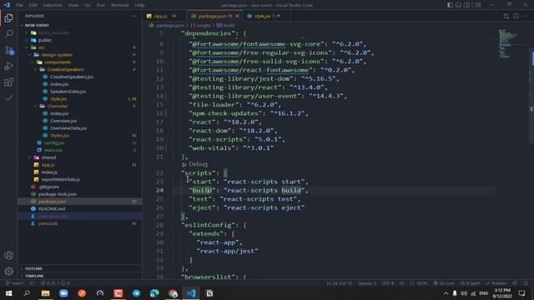Image resolution: width=534 pixels, height=300 pixels.
Task: Open OverviewData.jsx file
Action: pos(68,128)
